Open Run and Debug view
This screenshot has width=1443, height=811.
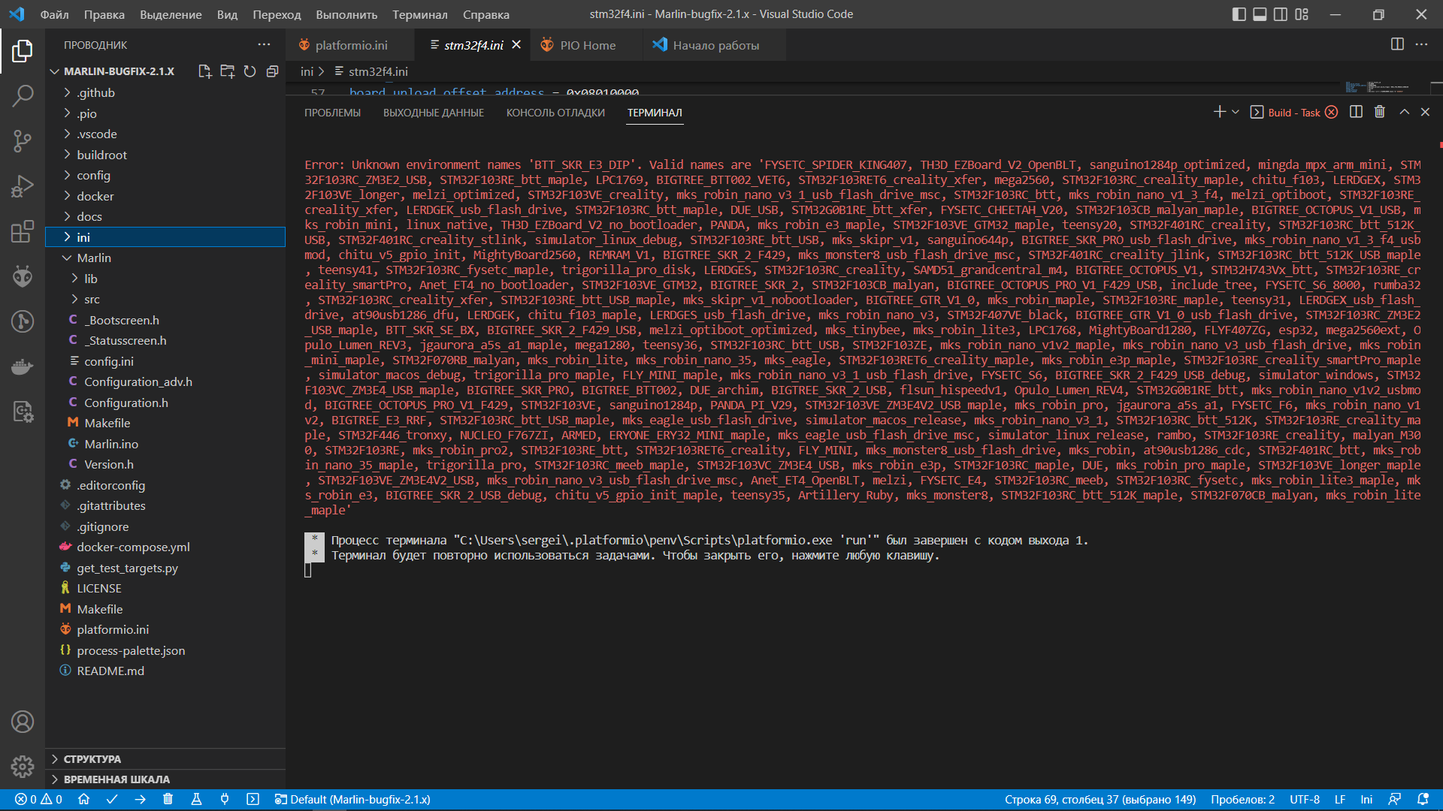point(23,185)
